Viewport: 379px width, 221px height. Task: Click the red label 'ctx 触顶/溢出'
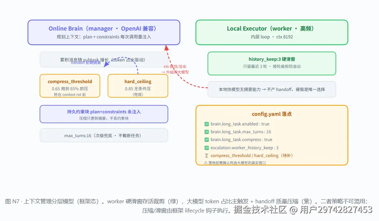point(175,66)
